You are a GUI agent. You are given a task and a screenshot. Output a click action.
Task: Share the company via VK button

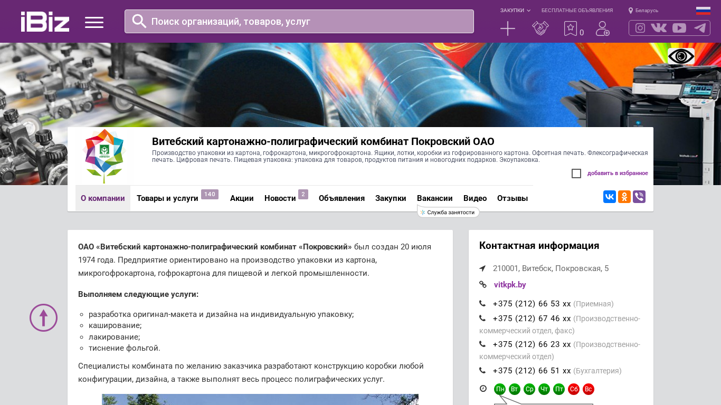(610, 197)
